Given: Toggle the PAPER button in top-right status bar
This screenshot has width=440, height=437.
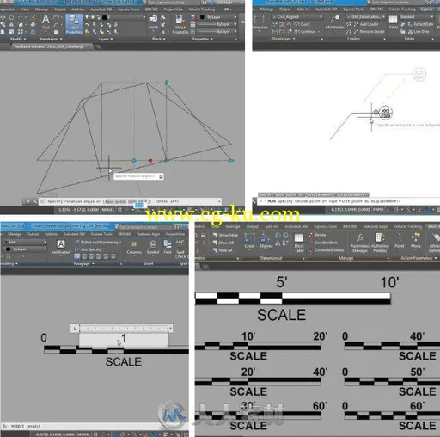Looking at the screenshot, I should (x=378, y=210).
